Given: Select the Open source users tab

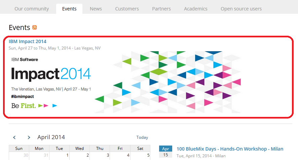Looking at the screenshot, I should [241, 9].
